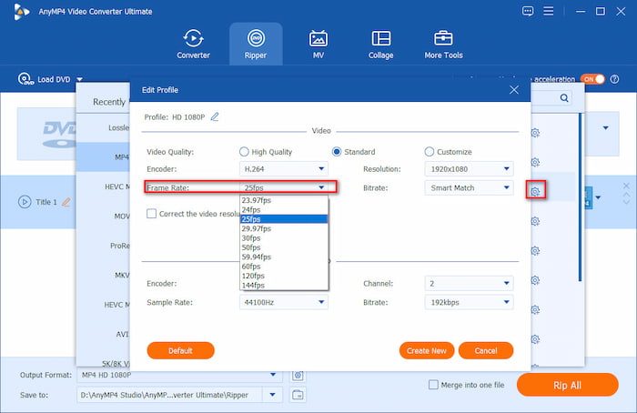Choose 60fps from frame rate list

point(284,267)
